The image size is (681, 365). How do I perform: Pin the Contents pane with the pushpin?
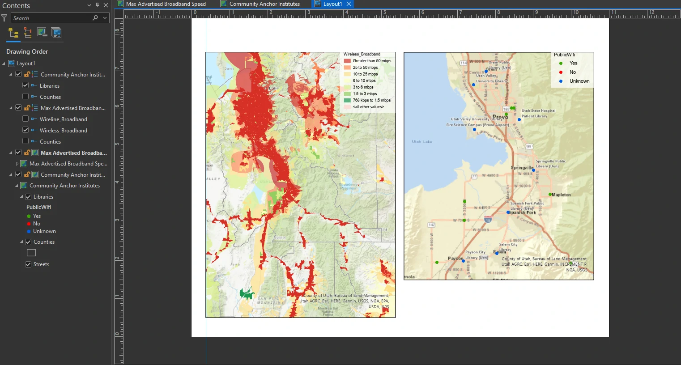(x=97, y=5)
